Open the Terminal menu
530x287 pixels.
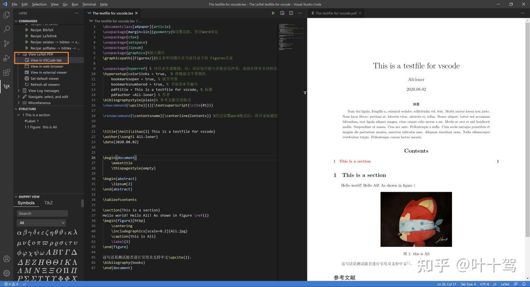coord(89,4)
